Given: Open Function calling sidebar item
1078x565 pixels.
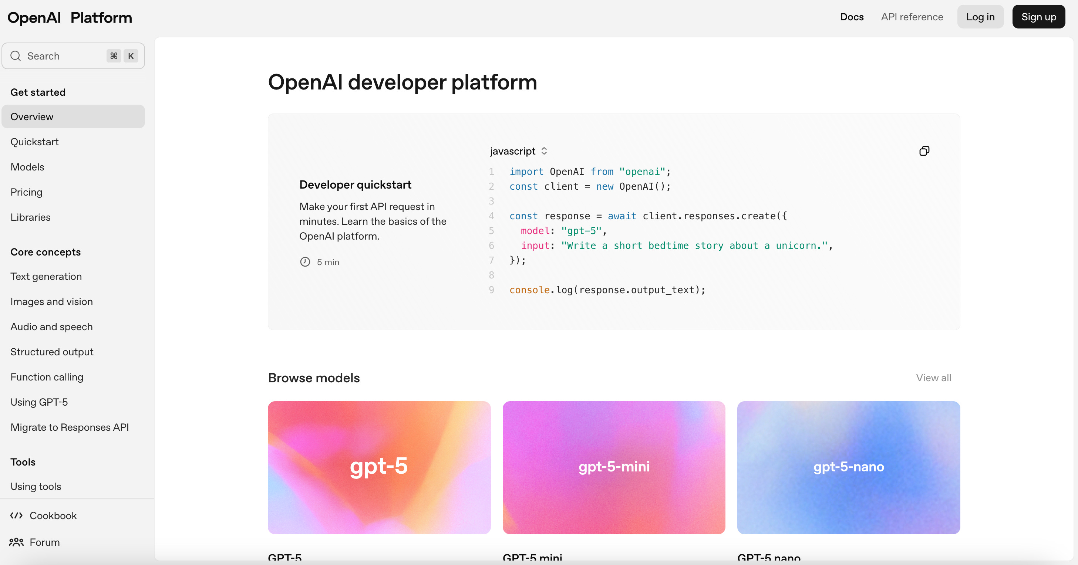Looking at the screenshot, I should pos(47,377).
